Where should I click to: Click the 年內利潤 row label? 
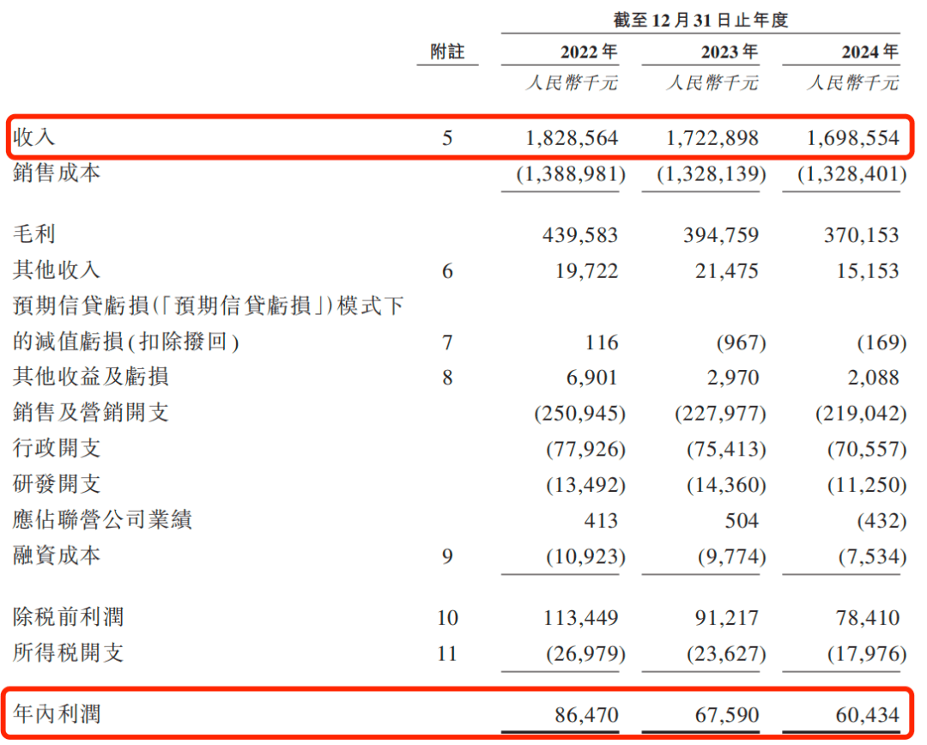[57, 713]
